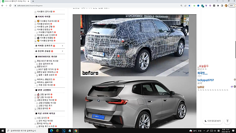Click the Windows taskbar search box
Screen dimensions: 236x133
click(27, 131)
